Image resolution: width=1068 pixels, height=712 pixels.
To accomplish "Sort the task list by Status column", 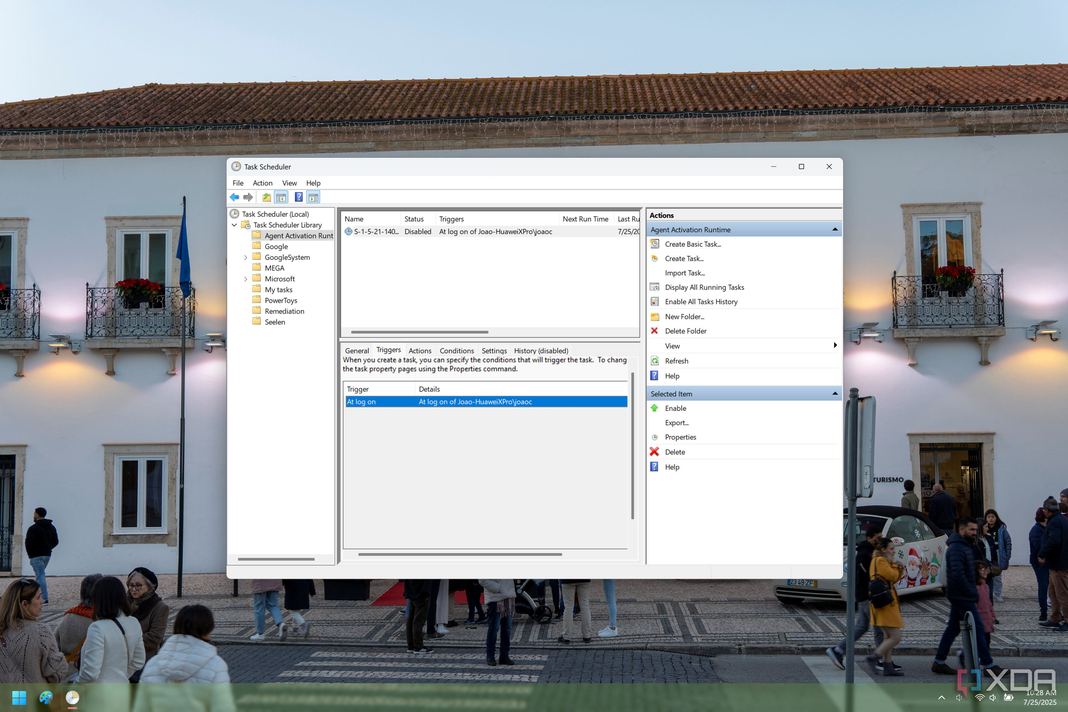I will point(418,219).
